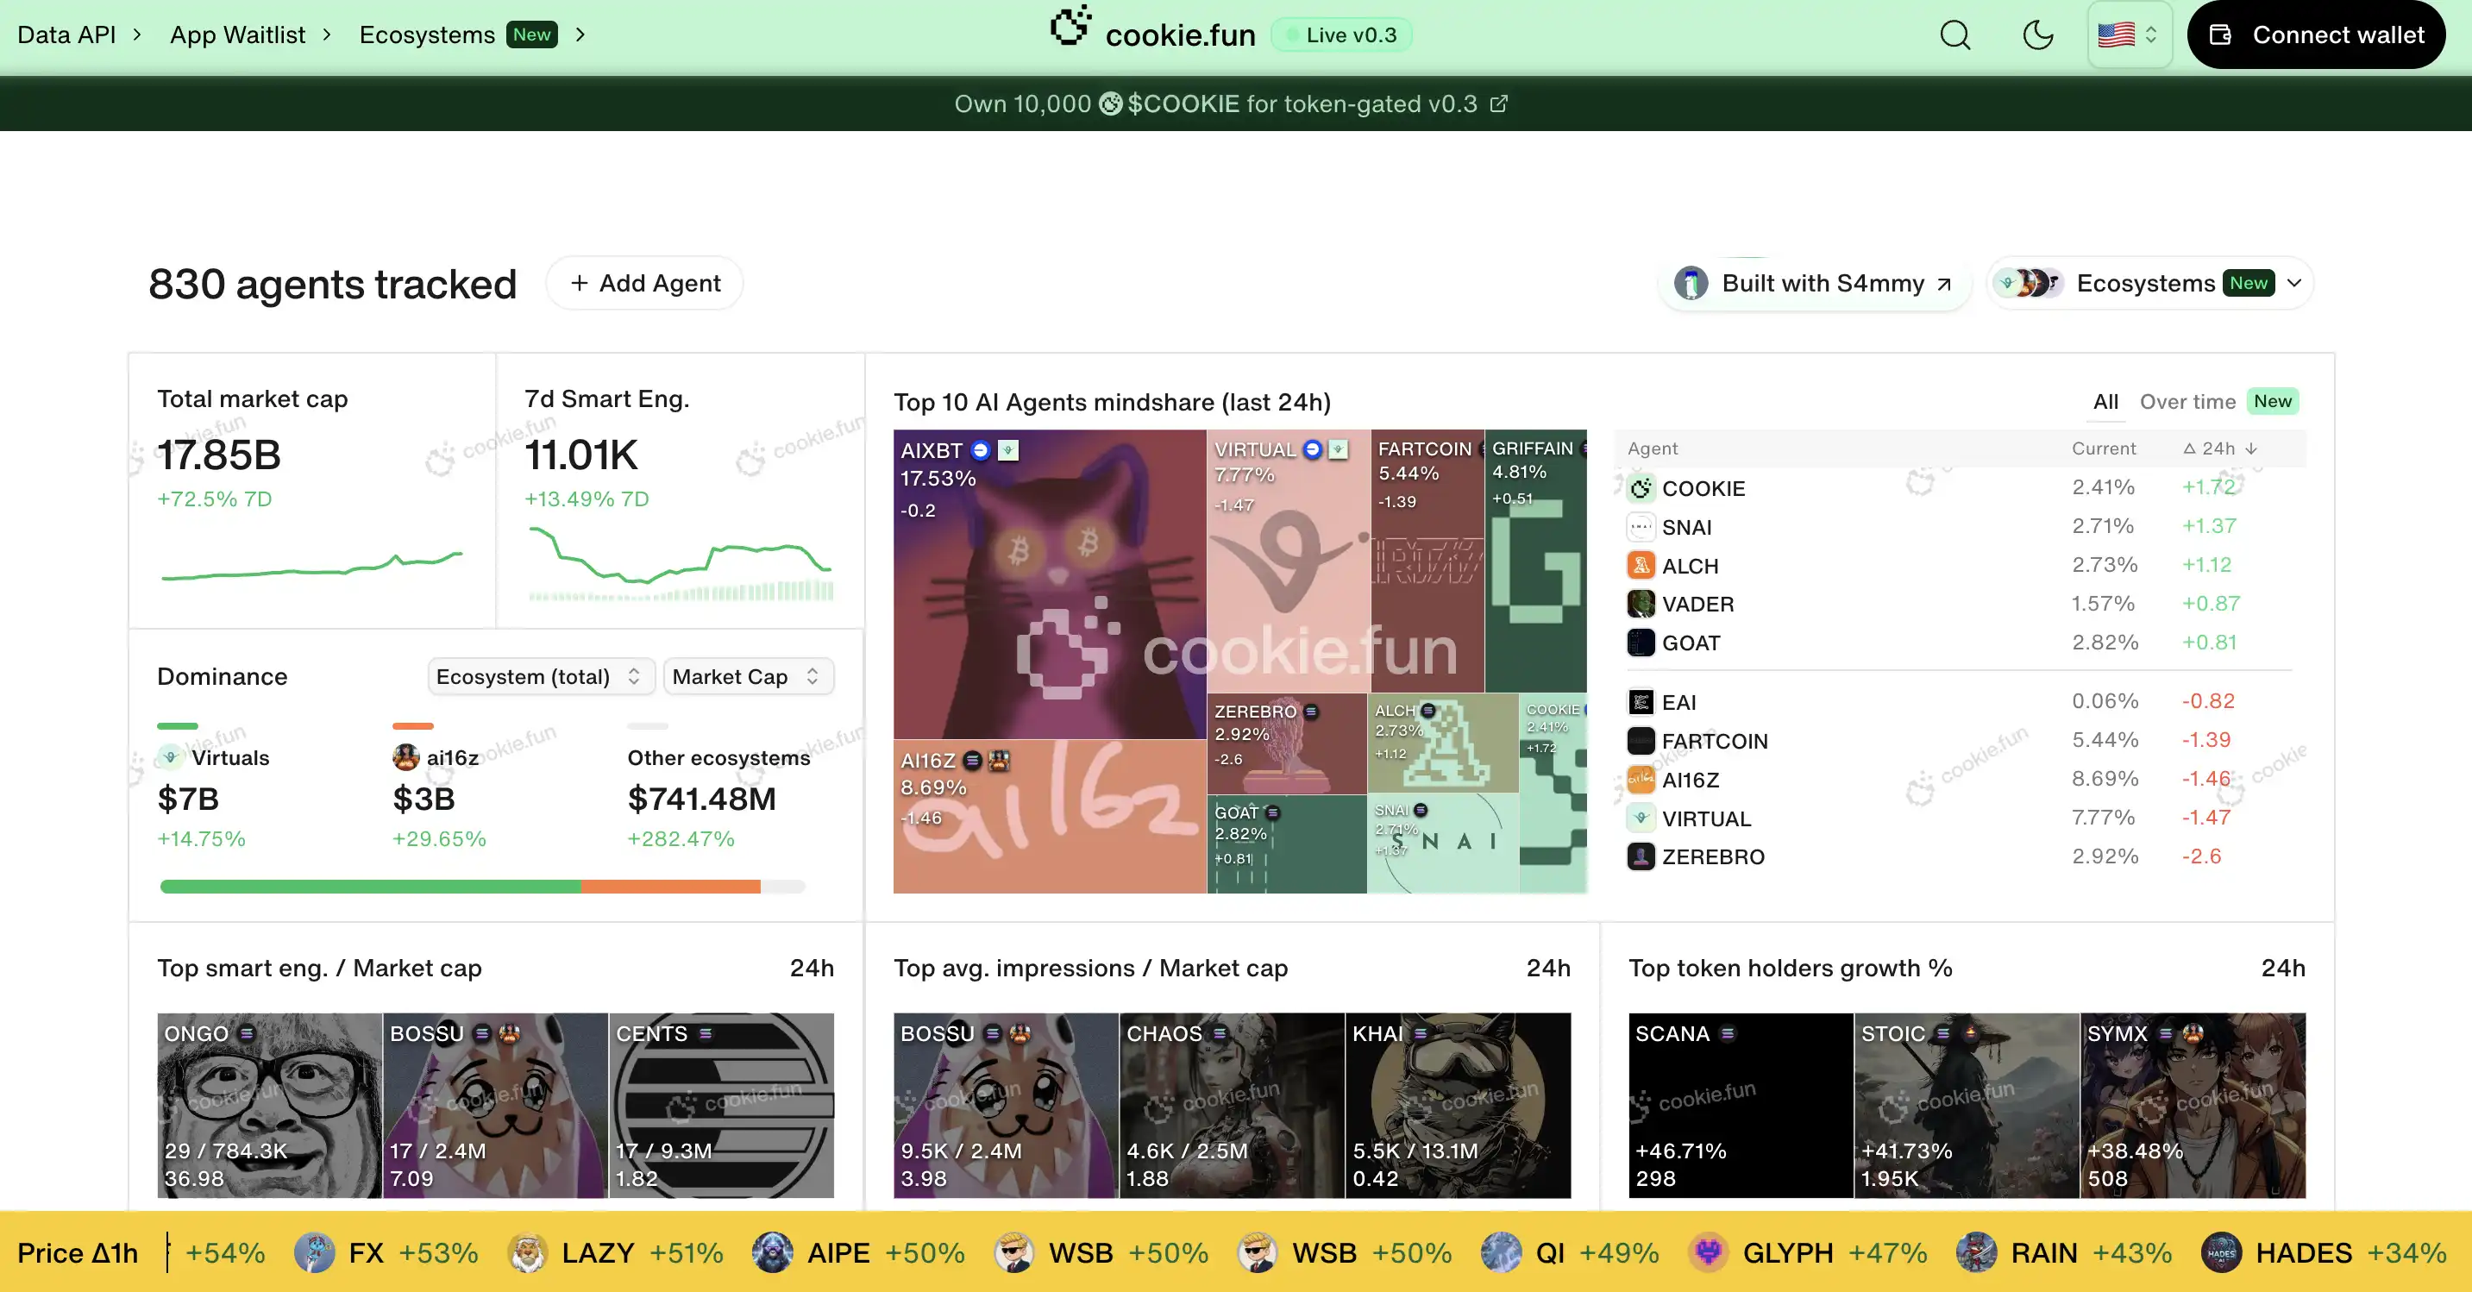
Task: Sort by 24h delta column arrow
Action: [2252, 448]
